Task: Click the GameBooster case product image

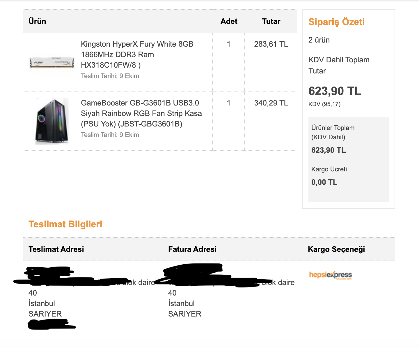Action: [x=52, y=121]
